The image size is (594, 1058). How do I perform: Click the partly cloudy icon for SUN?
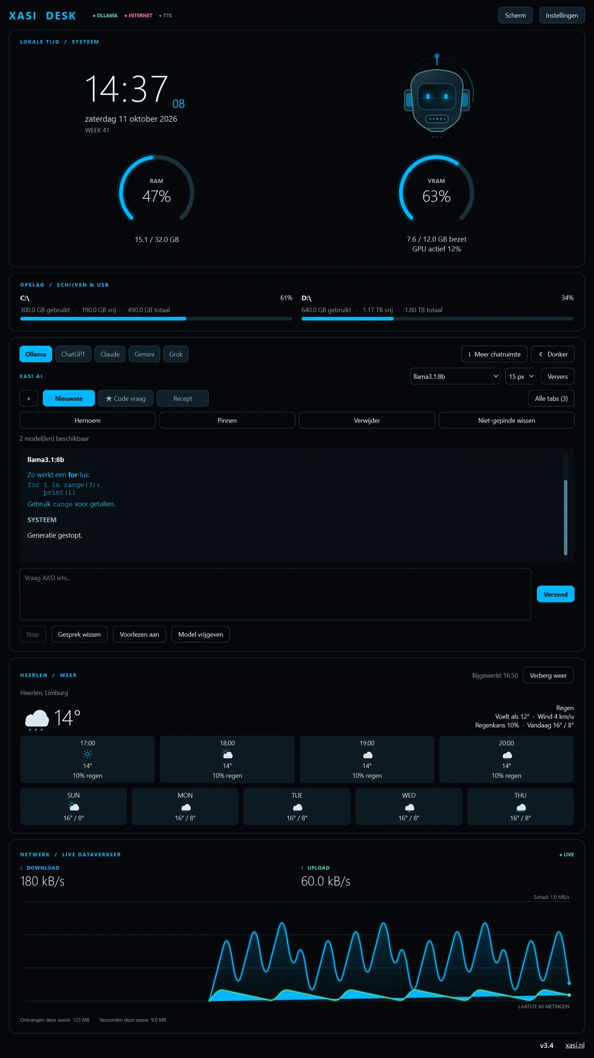point(73,807)
